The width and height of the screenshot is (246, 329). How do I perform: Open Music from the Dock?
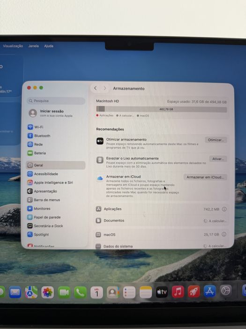click(178, 291)
